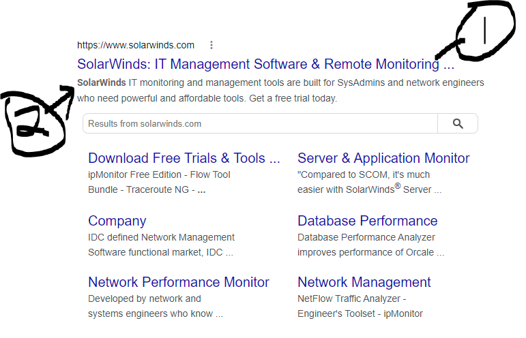Click the magnifier search button in the site search box

pos(458,123)
